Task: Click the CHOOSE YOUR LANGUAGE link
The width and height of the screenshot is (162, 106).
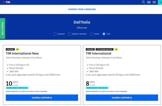Action: tap(82, 9)
